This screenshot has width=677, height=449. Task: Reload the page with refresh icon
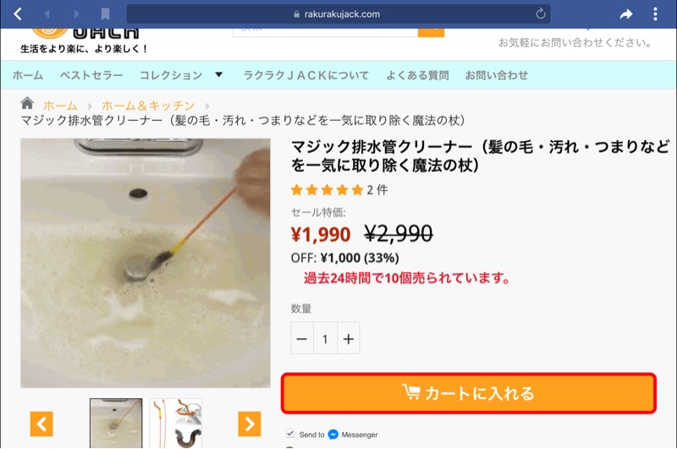click(x=541, y=14)
